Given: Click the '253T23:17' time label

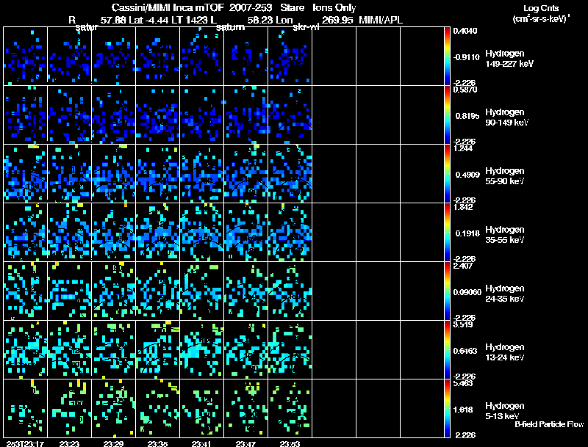Looking at the screenshot, I should coord(25,444).
